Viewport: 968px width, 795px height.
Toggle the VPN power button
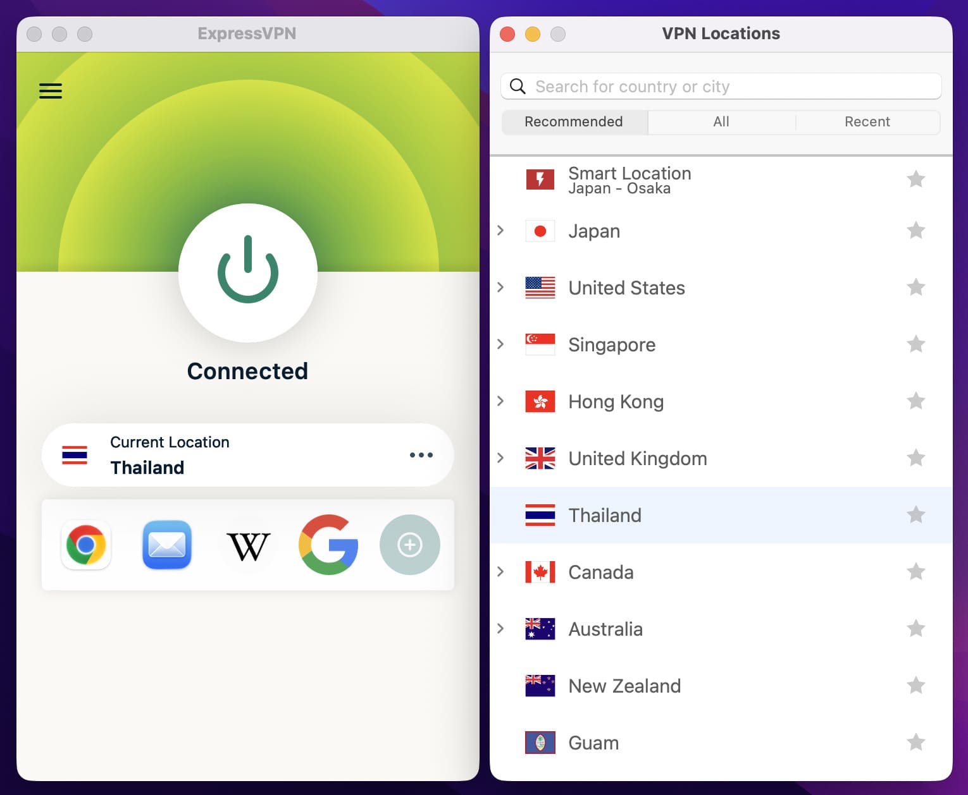(248, 272)
